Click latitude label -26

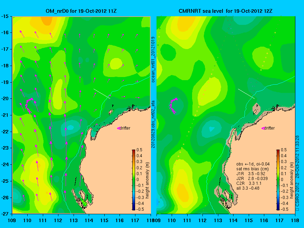coord(5,198)
